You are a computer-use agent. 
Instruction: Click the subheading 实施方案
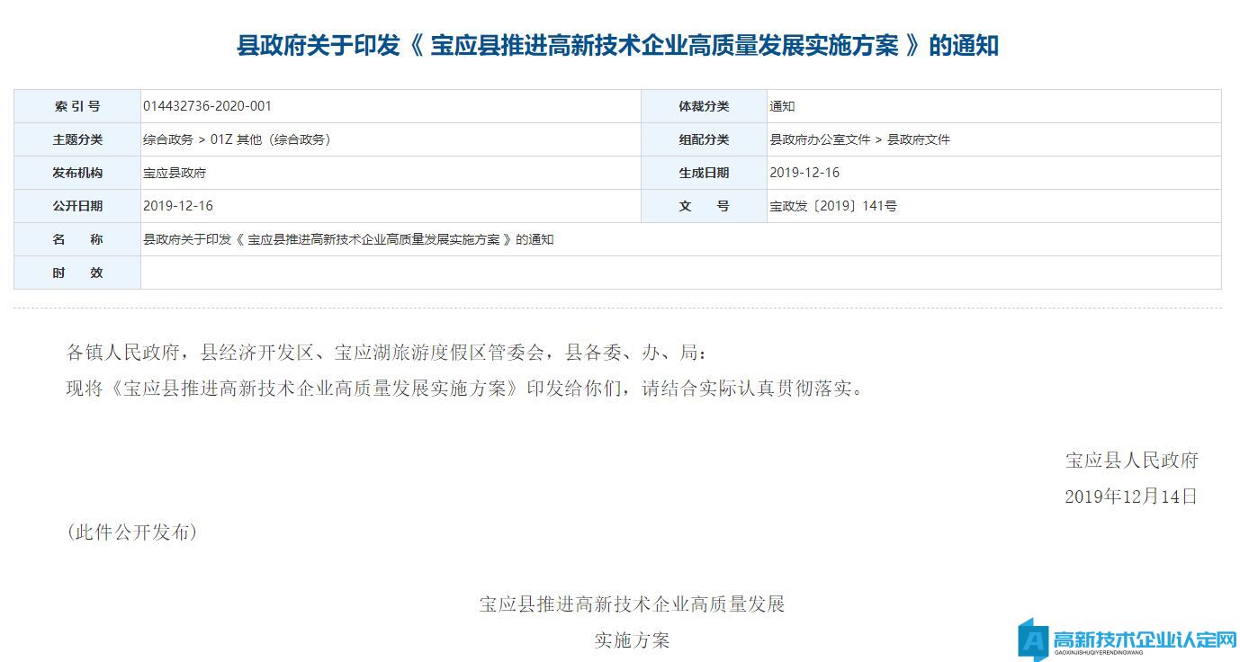[x=633, y=640]
